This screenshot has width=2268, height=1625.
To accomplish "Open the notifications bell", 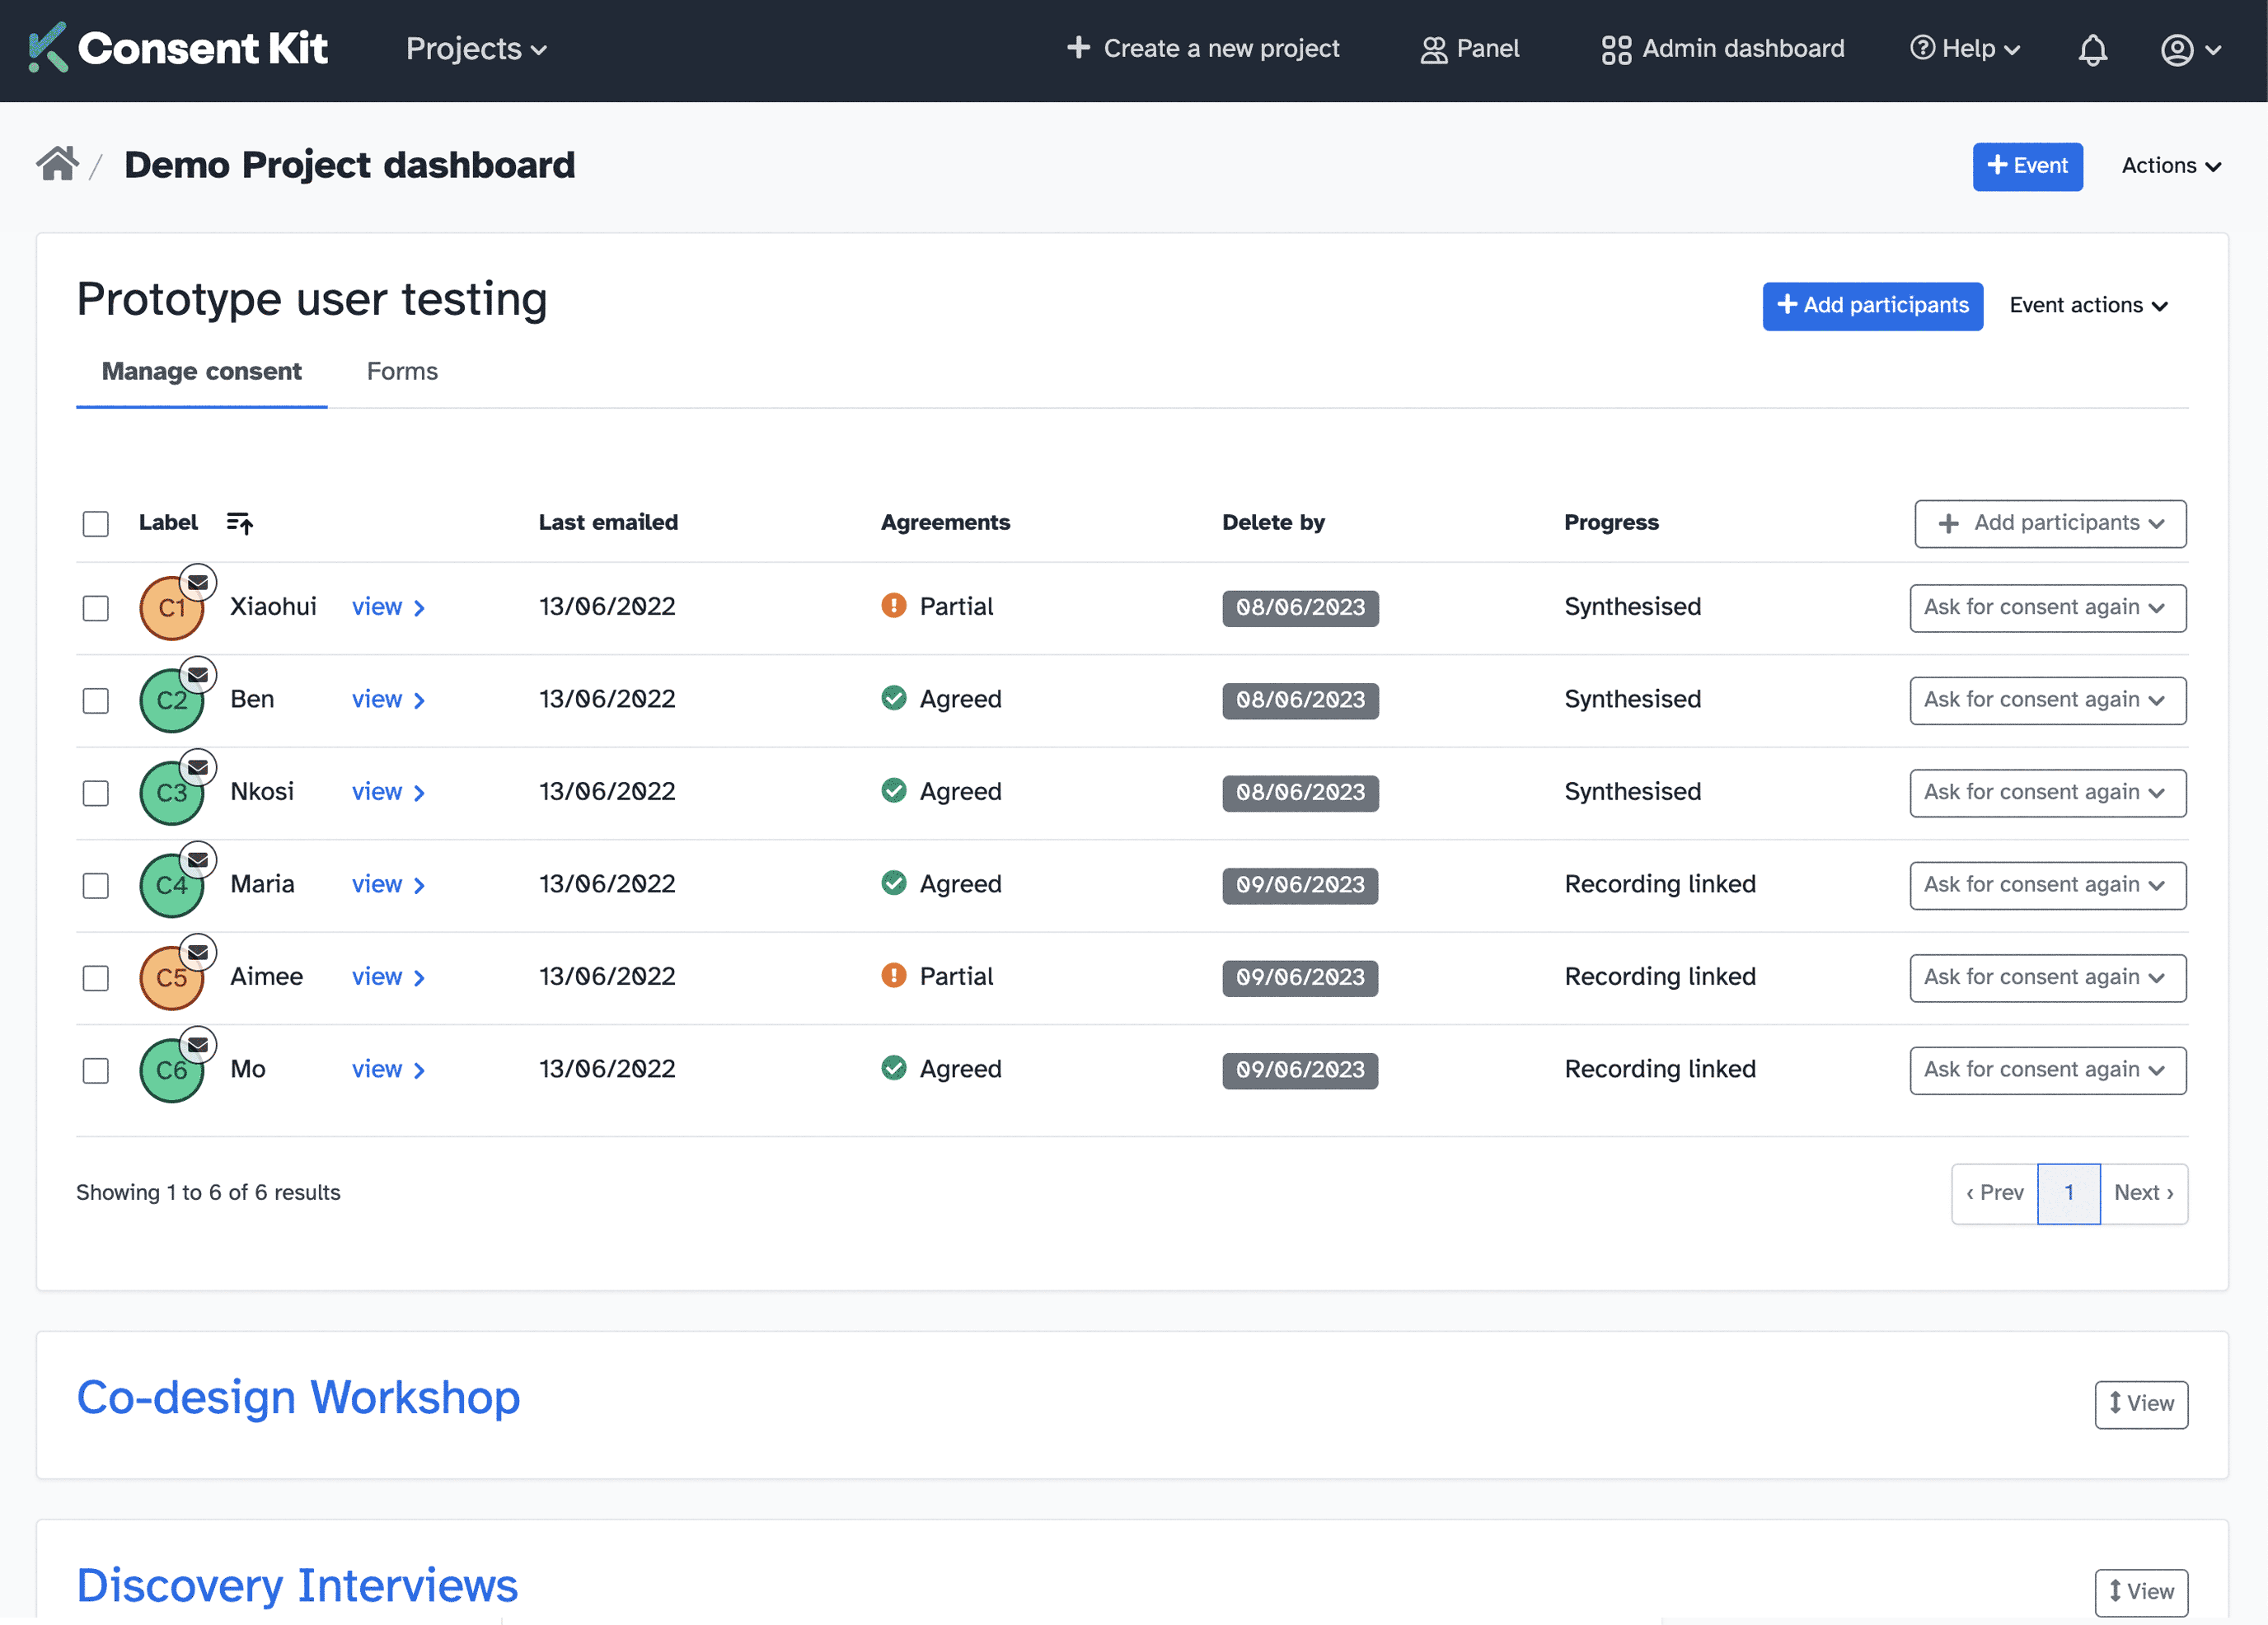I will (2092, 49).
